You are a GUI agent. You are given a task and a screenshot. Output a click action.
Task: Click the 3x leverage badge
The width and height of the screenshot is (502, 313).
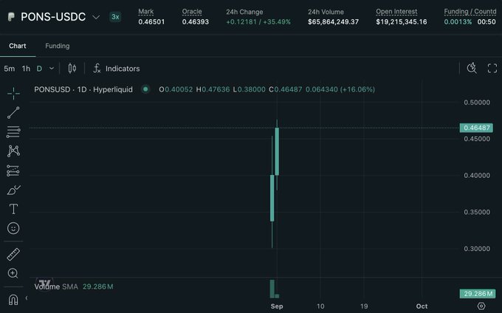click(x=115, y=17)
